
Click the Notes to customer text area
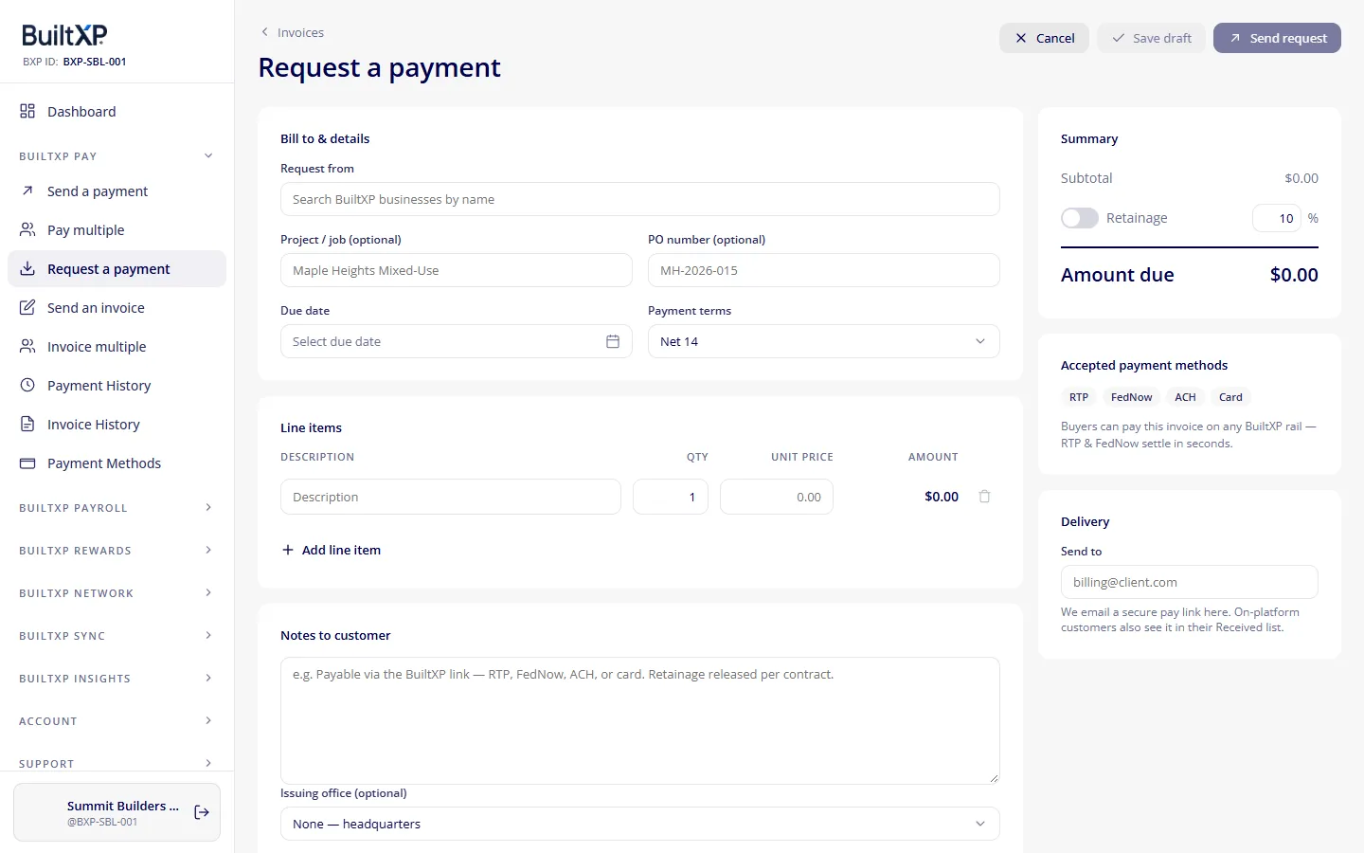640,720
